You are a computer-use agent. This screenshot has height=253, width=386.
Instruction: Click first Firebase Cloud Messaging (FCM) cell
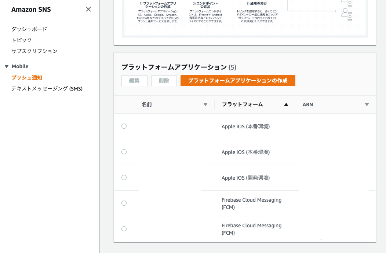pos(251,203)
